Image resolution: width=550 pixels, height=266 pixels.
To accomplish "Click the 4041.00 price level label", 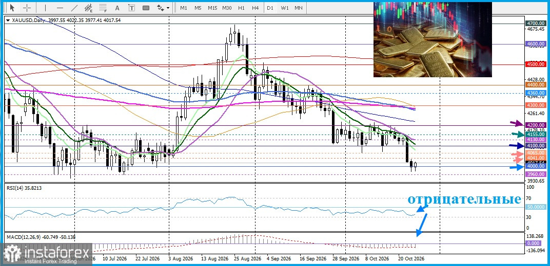I will click(536, 158).
